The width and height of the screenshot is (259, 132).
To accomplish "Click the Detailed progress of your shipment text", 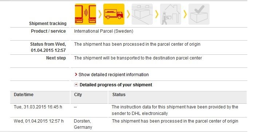I will pos(116,85).
